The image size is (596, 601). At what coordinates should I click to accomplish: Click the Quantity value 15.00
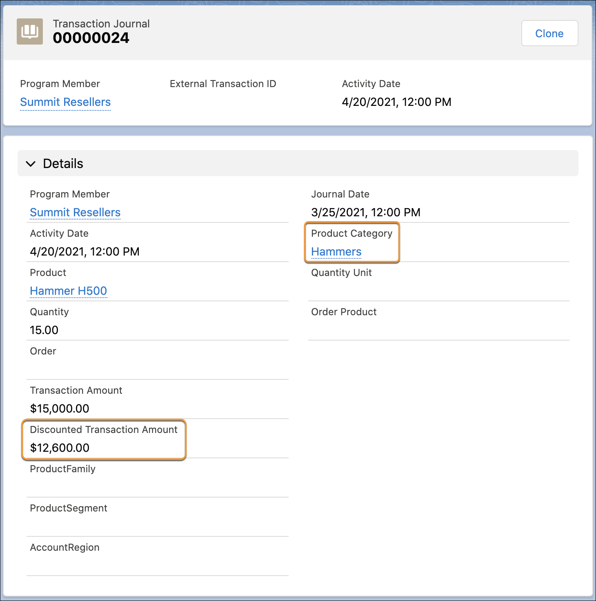(x=44, y=330)
